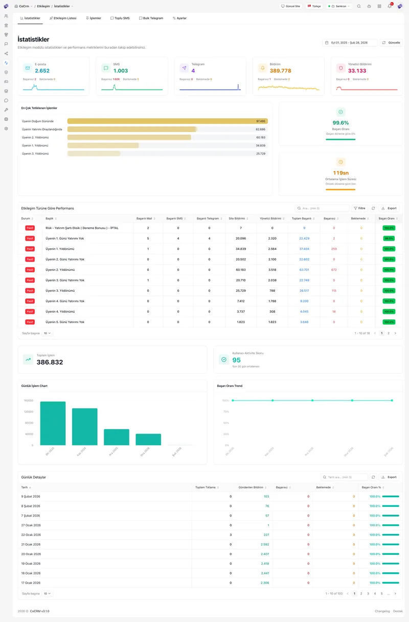Click Etkileşim in the breadcrumb
409x622 pixels.
tap(43, 6)
